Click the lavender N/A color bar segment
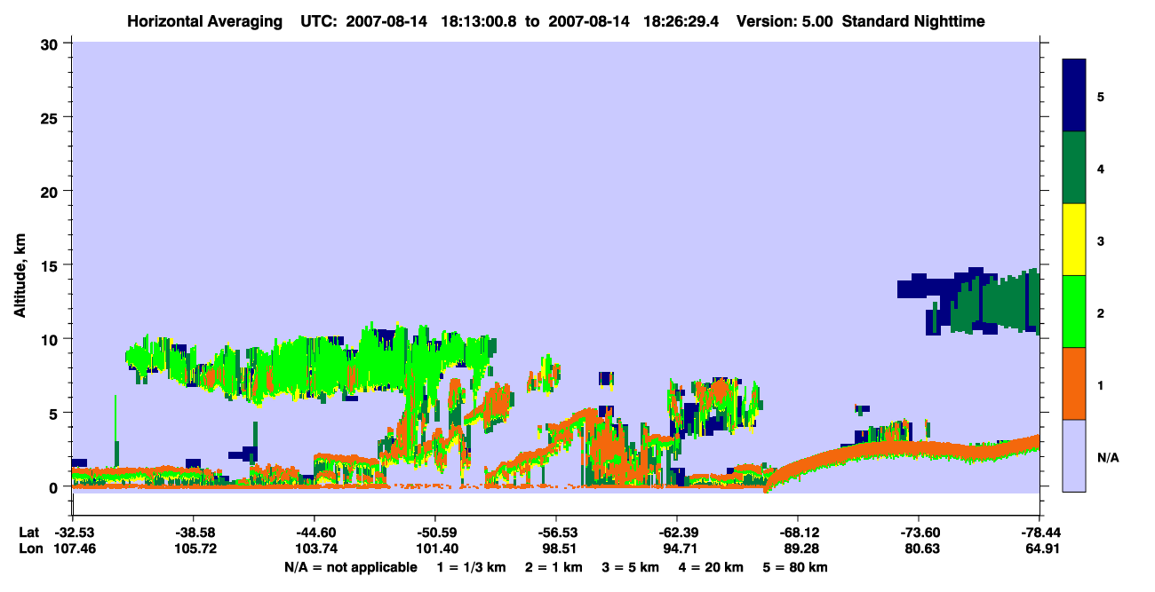Viewport: 1155px width, 592px height. [x=1074, y=455]
